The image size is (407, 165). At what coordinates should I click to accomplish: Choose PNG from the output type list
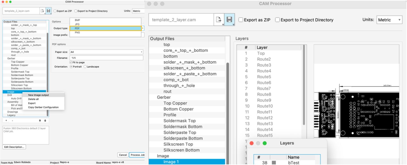pos(77,32)
